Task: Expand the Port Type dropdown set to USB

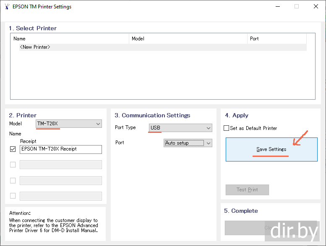Action: click(x=180, y=128)
